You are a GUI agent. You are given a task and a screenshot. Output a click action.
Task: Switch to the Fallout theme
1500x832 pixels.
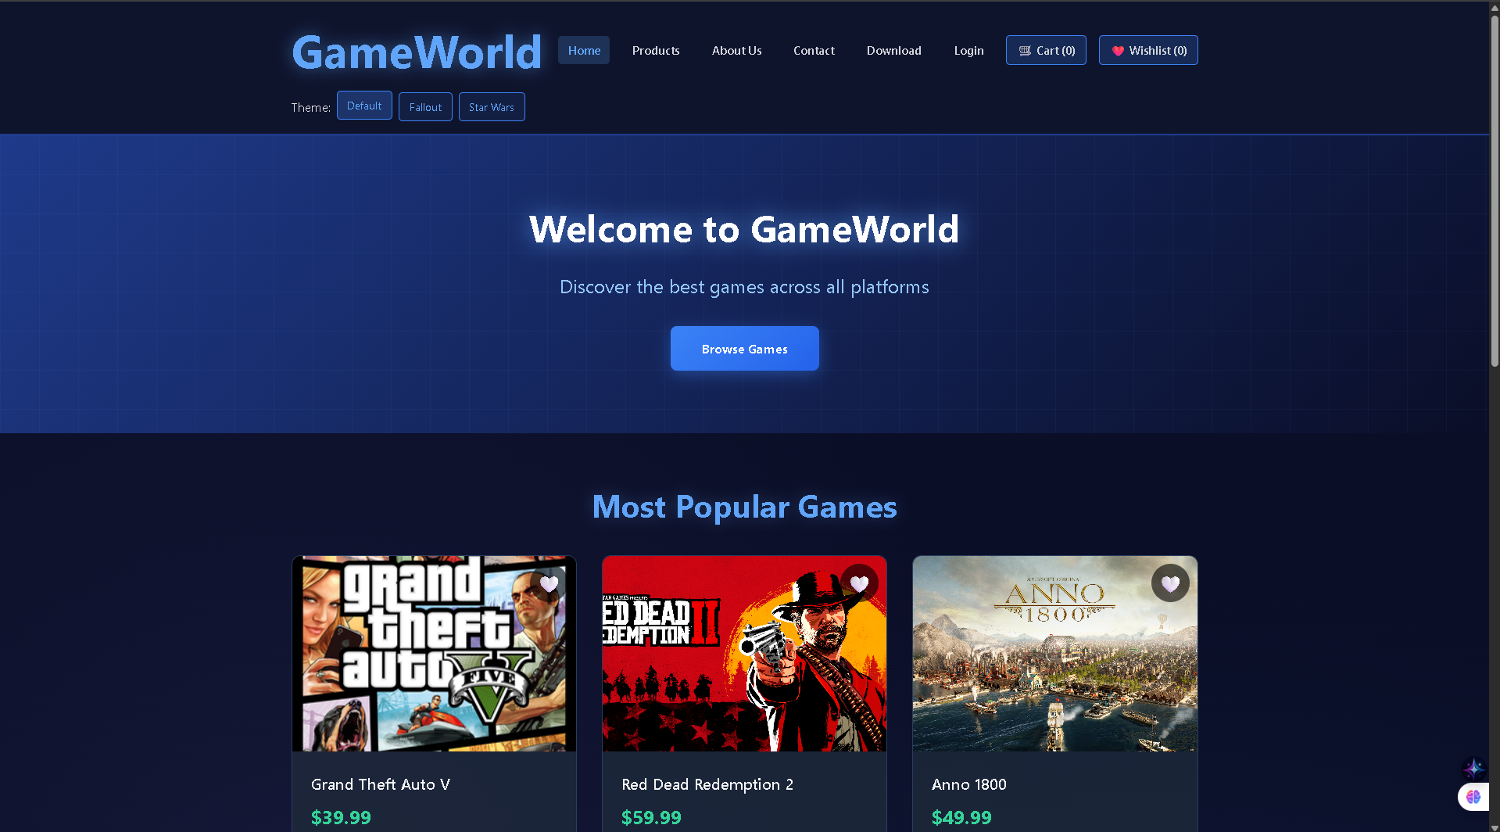pos(425,107)
